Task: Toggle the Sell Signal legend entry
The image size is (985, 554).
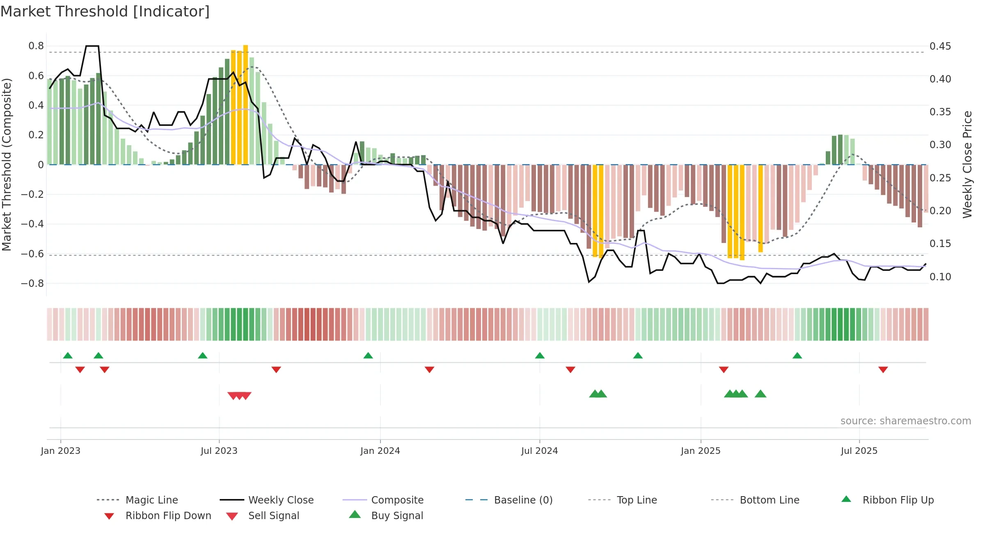Action: click(263, 515)
